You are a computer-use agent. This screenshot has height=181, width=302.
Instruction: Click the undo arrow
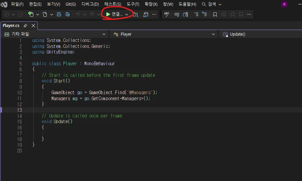point(78,14)
